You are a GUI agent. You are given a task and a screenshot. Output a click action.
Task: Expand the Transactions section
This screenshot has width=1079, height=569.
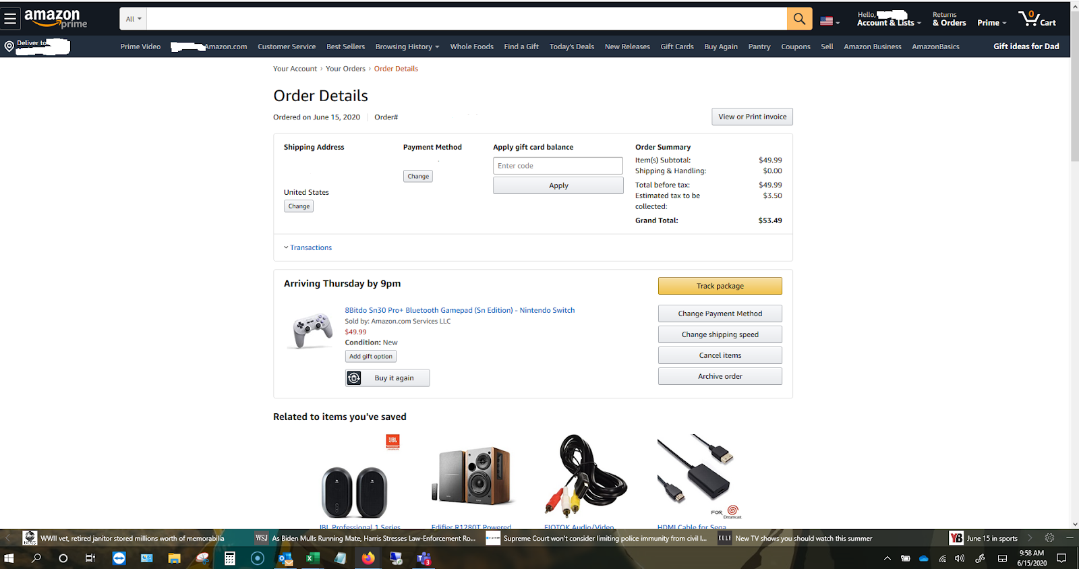tap(308, 247)
